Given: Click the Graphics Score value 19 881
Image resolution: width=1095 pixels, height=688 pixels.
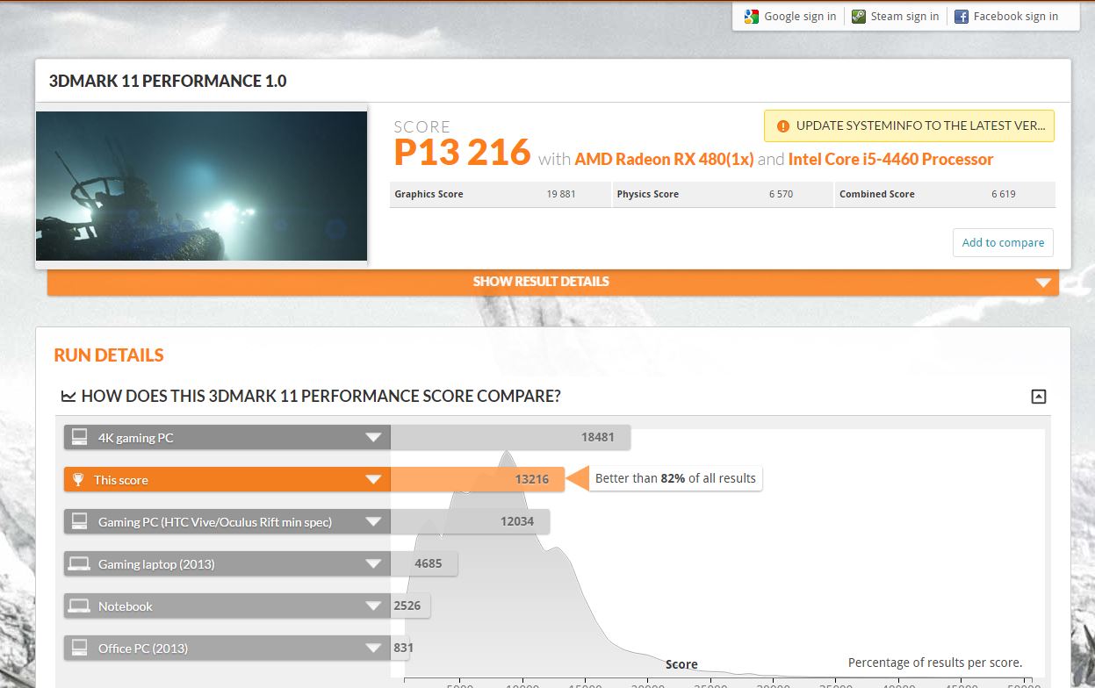Looking at the screenshot, I should pos(561,194).
